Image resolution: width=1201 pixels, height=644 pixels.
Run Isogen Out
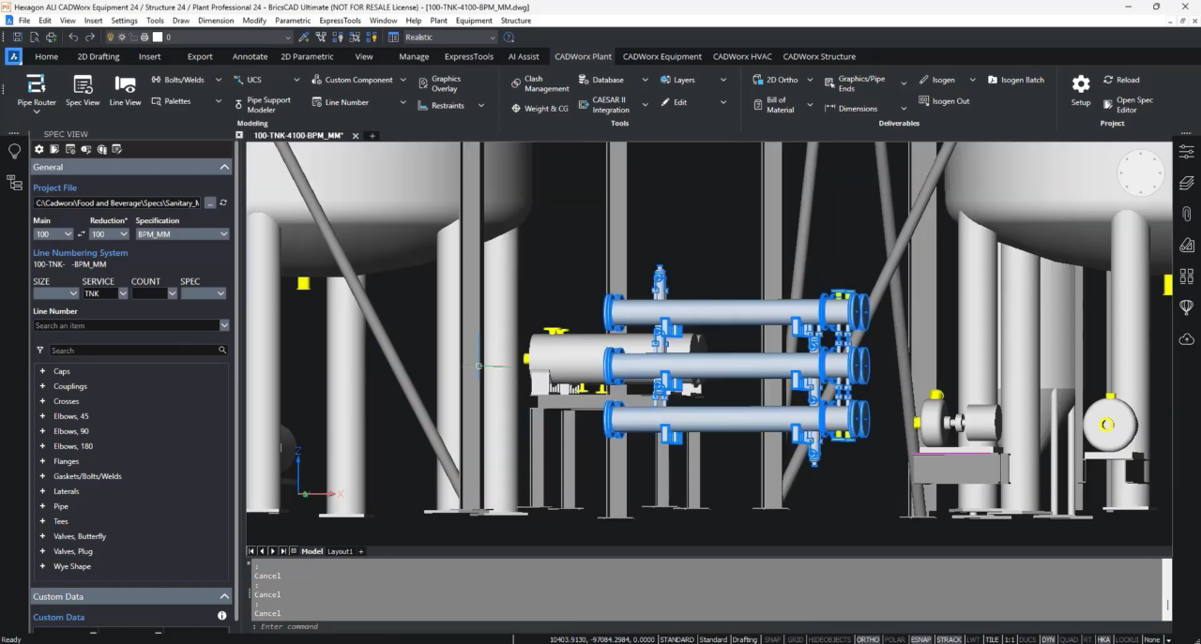944,101
